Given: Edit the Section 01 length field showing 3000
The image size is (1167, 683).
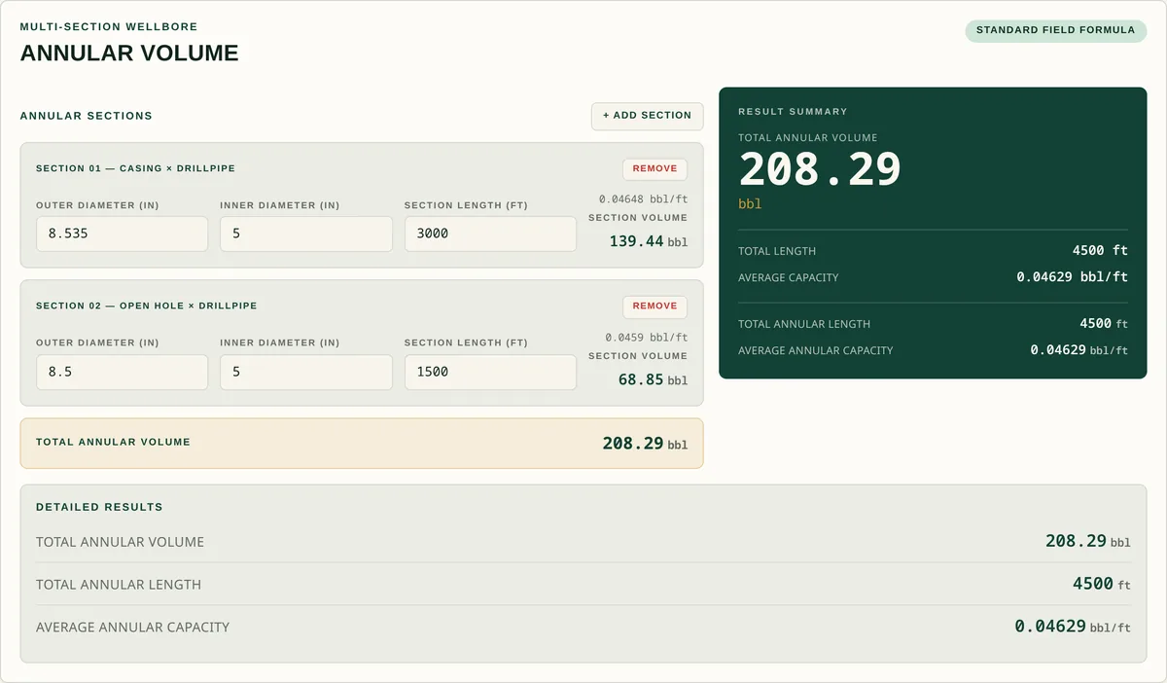Looking at the screenshot, I should pos(490,234).
